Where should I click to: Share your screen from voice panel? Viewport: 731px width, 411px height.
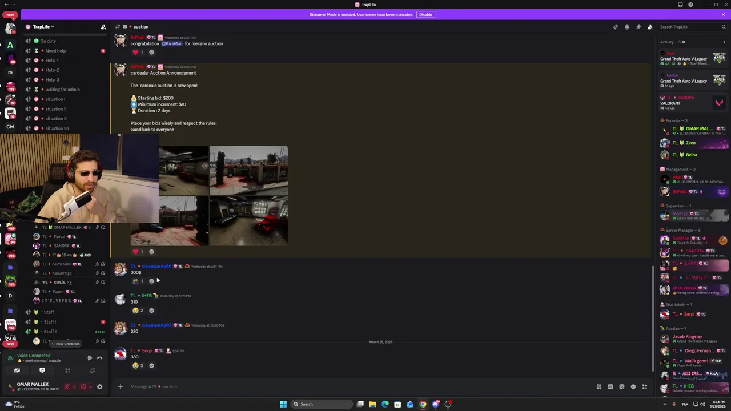42,371
